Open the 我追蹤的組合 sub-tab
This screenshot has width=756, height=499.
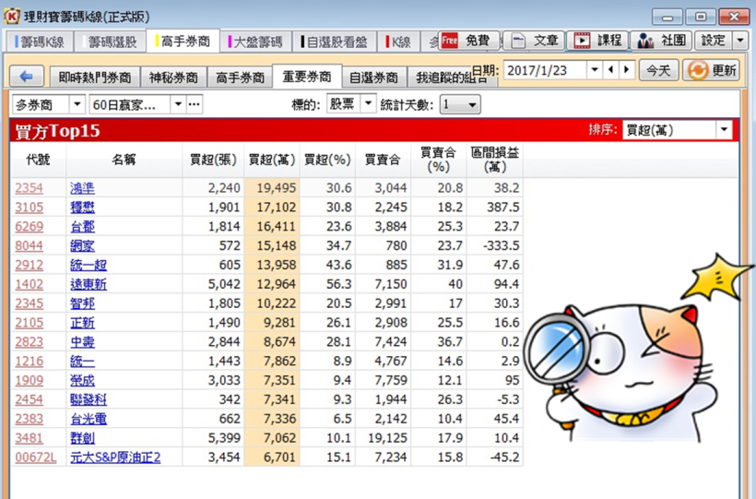[452, 77]
